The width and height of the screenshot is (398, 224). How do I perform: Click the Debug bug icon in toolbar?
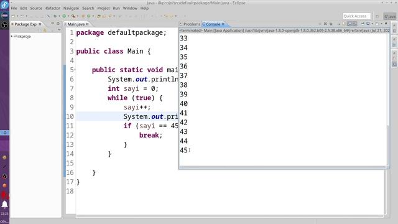[55, 16]
